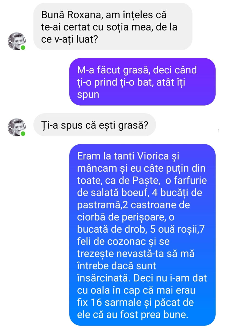The height and width of the screenshot is (330, 231).
Task: Open the avatar beside the "Bună Roxana" message
Action: 16,41
